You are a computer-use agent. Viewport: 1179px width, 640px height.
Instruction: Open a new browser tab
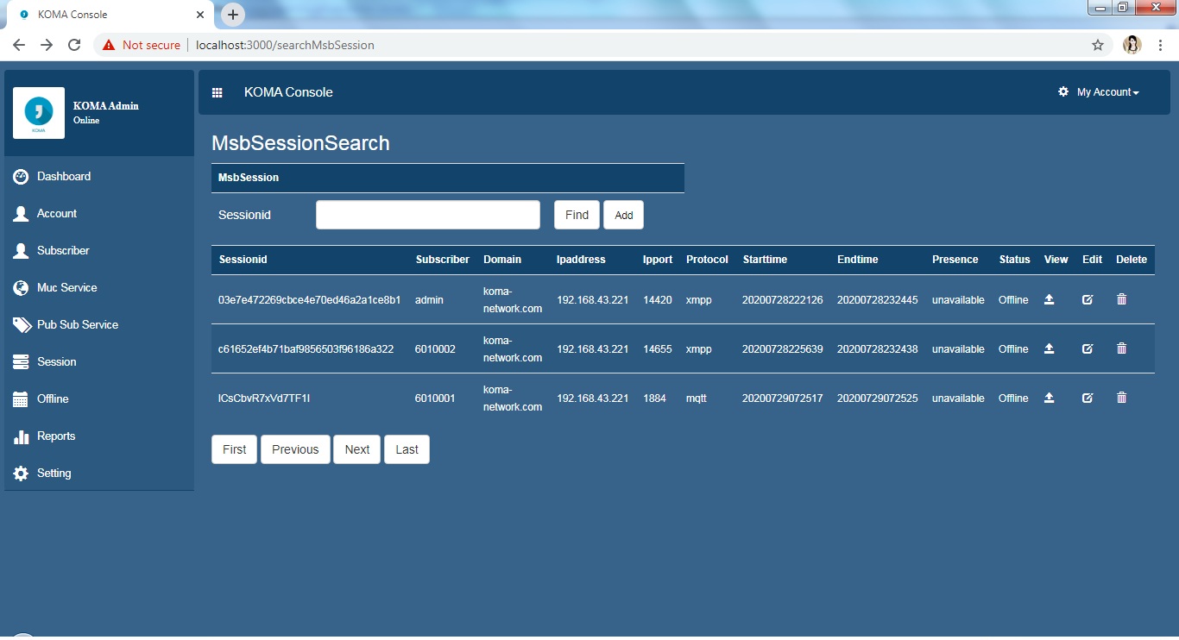[231, 14]
